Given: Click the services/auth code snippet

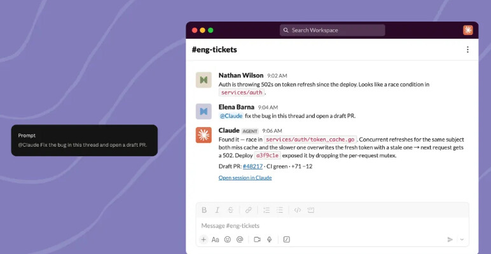Looking at the screenshot, I should (x=242, y=92).
